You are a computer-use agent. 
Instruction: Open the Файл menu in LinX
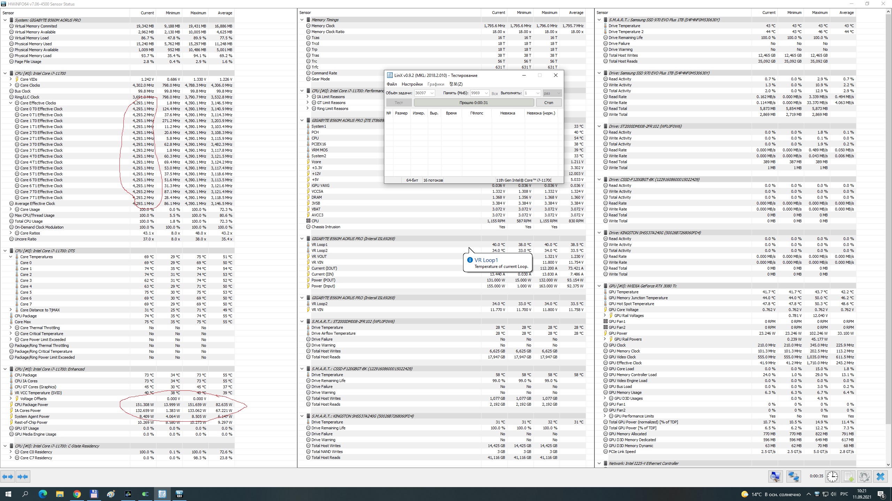point(392,84)
